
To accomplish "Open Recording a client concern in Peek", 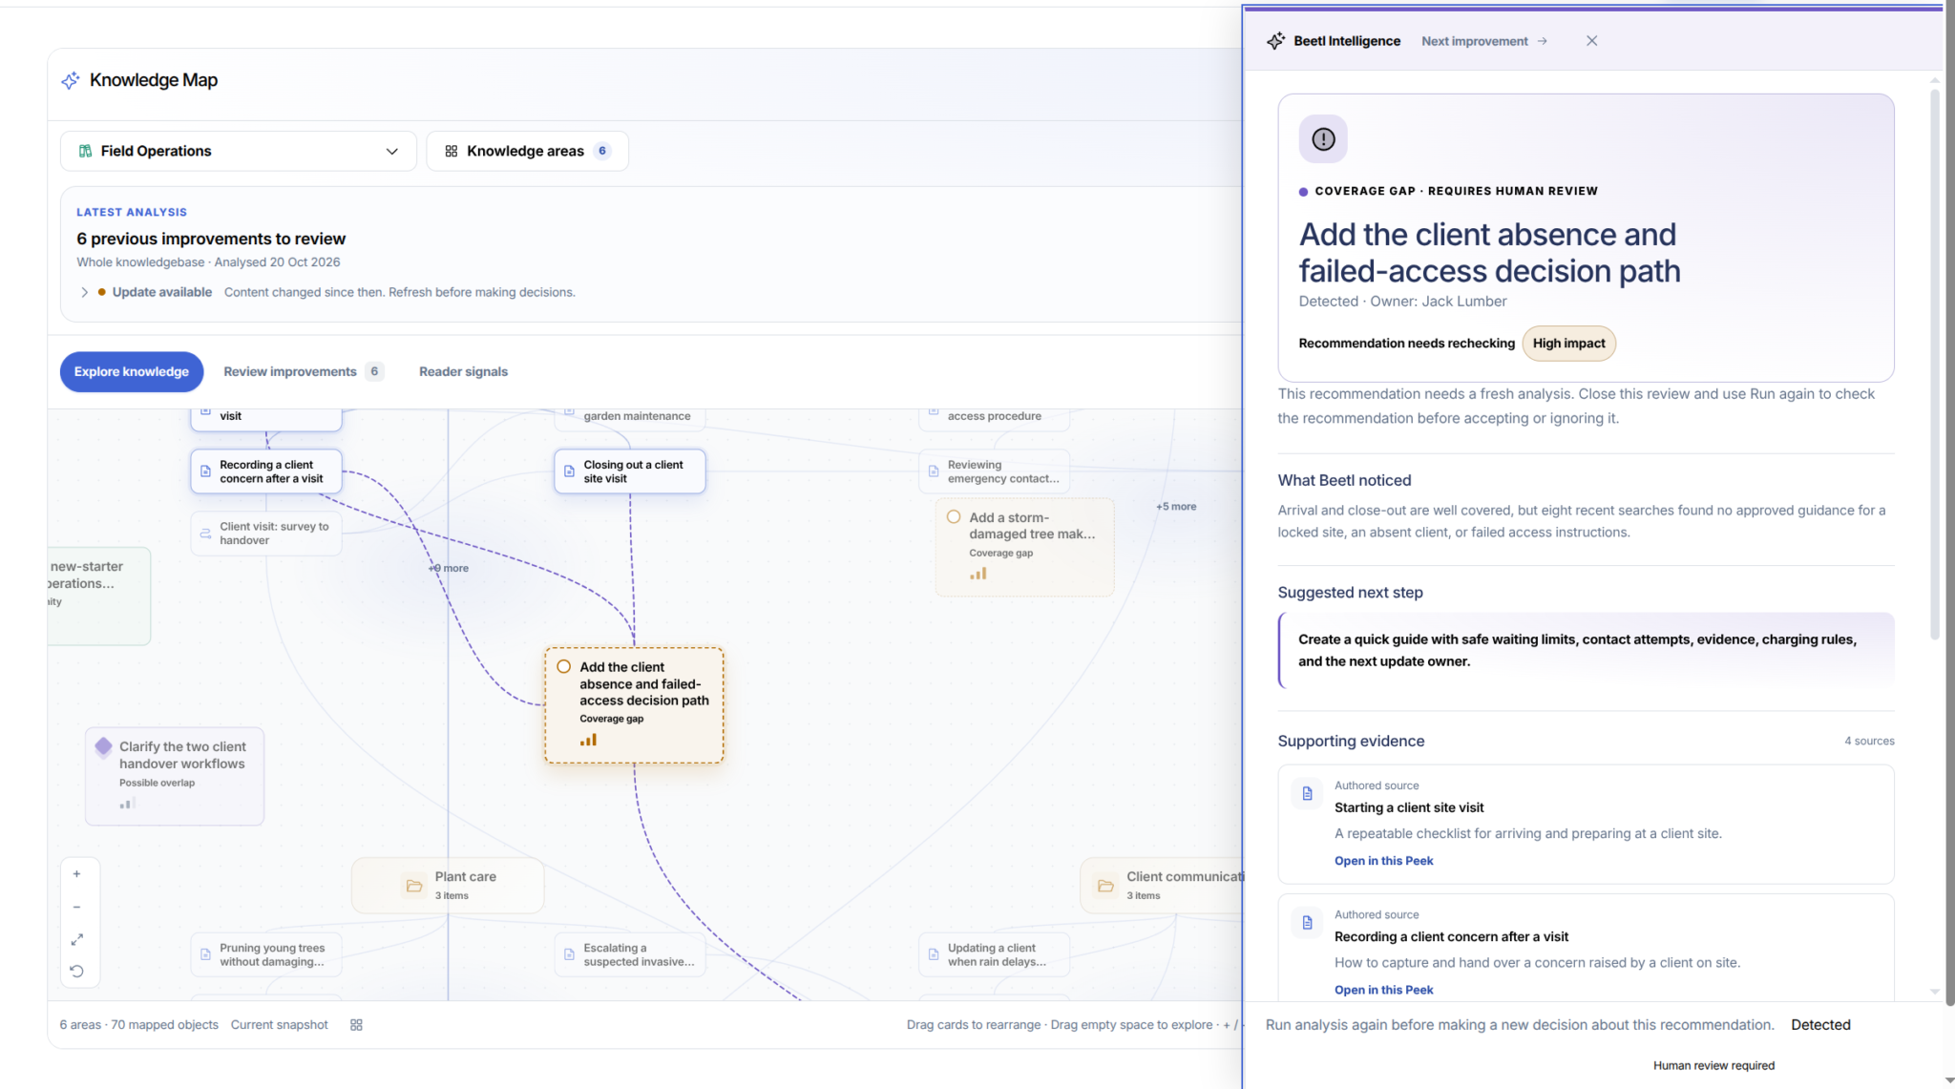I will point(1383,990).
